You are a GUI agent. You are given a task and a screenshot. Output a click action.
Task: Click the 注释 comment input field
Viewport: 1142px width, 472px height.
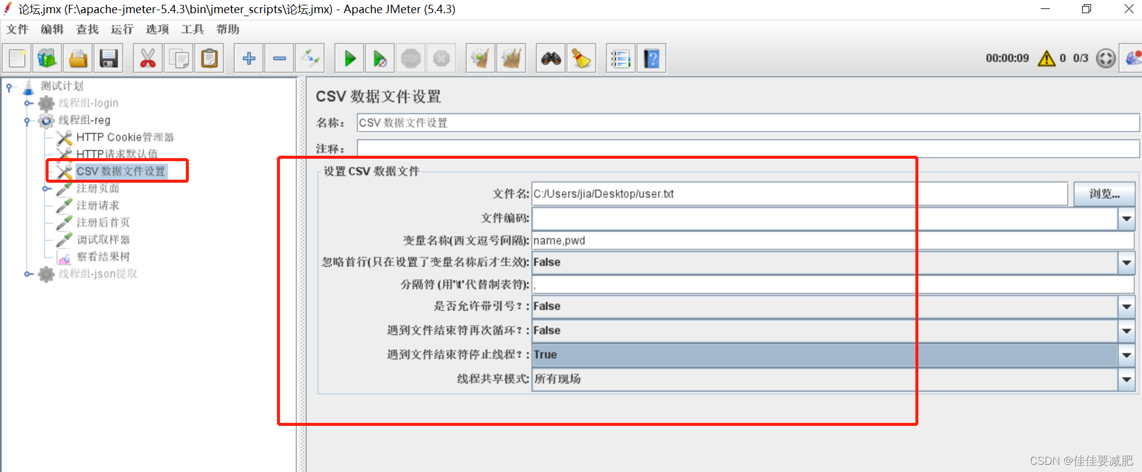[x=748, y=149]
